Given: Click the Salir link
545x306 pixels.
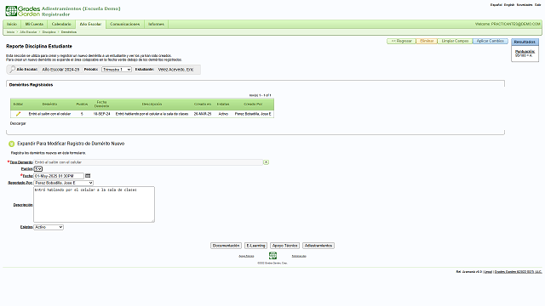Looking at the screenshot, I should pyautogui.click(x=537, y=5).
